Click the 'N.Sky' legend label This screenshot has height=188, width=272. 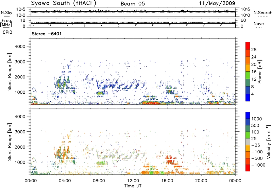(6, 13)
